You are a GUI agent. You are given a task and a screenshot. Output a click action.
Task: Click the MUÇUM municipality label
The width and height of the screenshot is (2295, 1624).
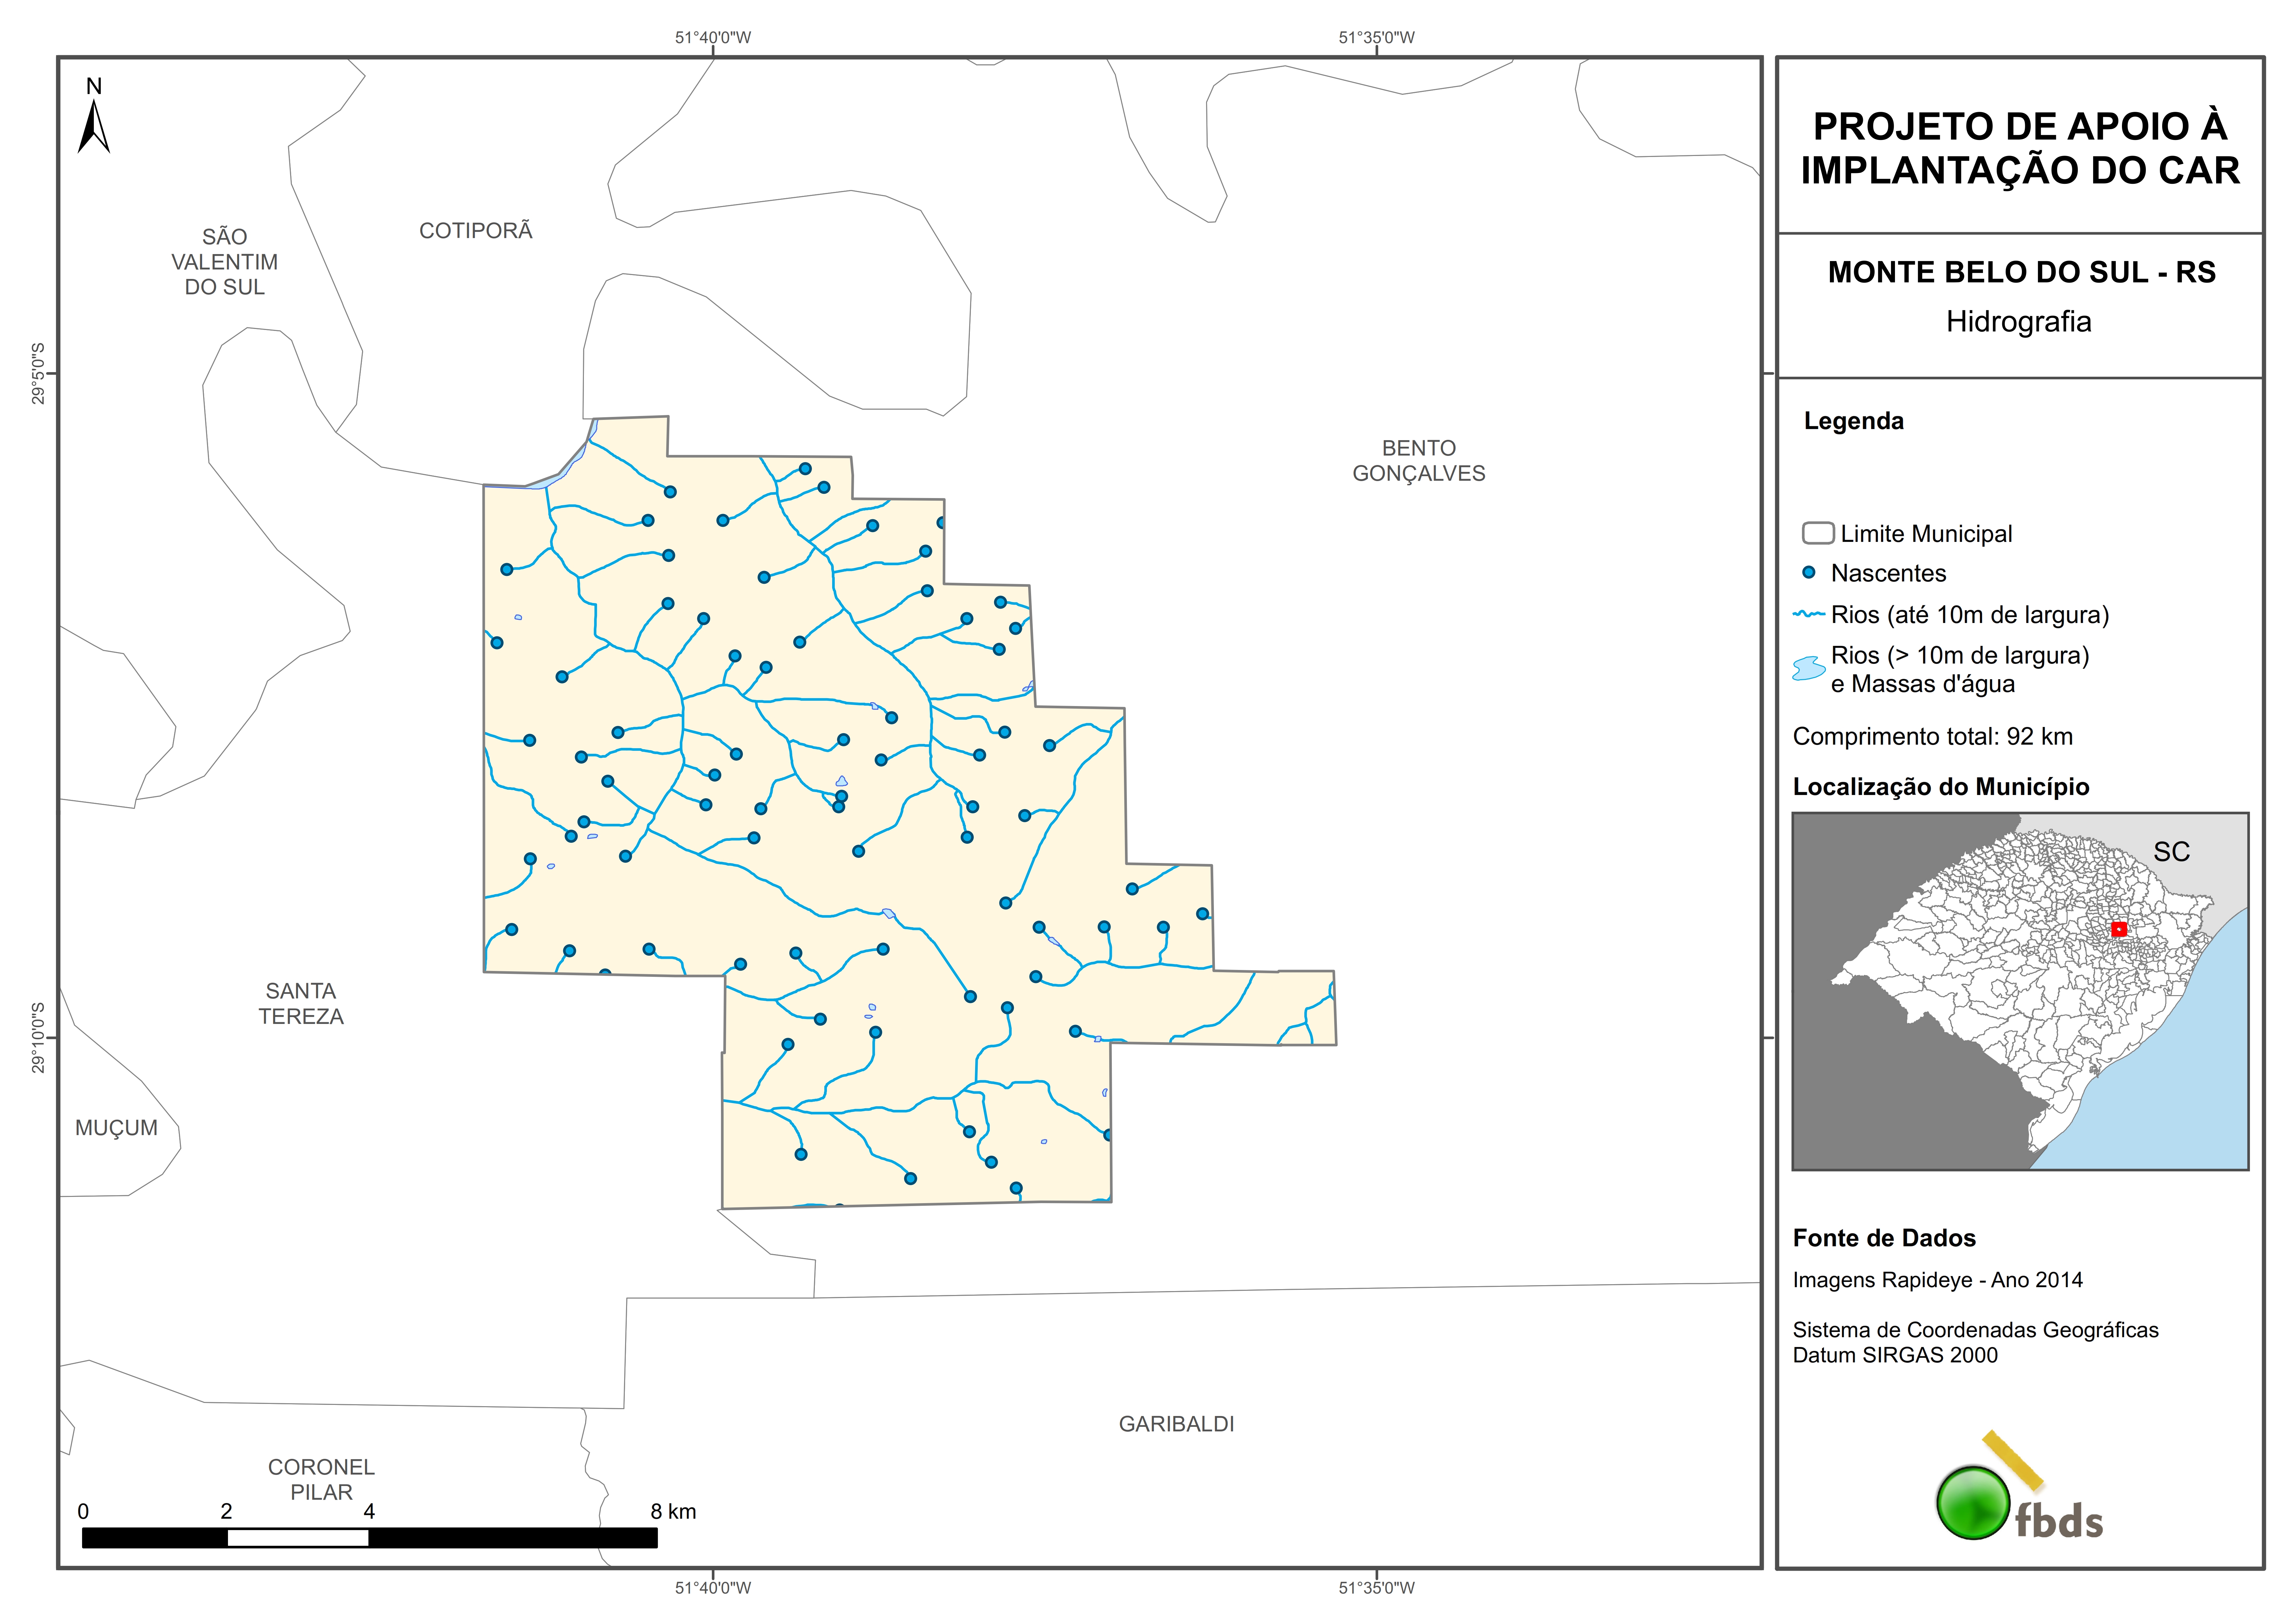116,1128
